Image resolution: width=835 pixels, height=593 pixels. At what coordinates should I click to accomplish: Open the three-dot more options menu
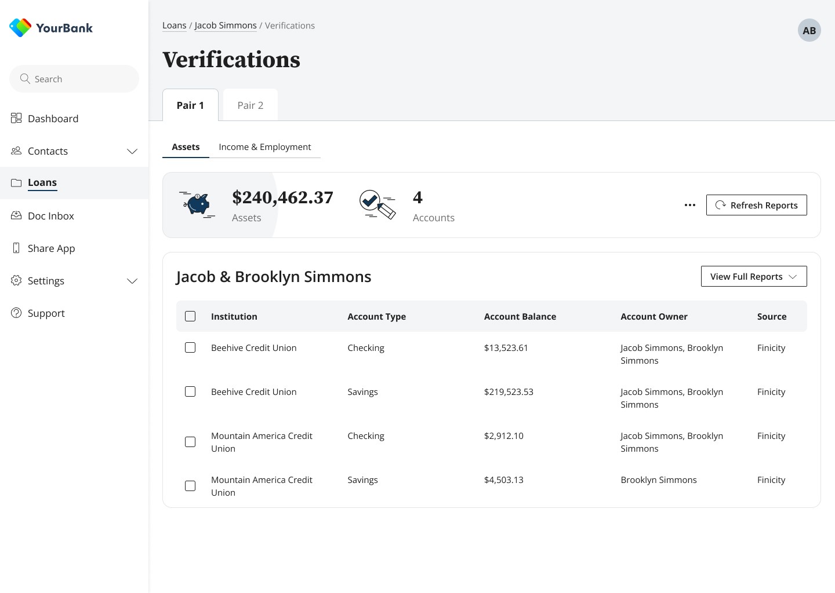click(689, 205)
